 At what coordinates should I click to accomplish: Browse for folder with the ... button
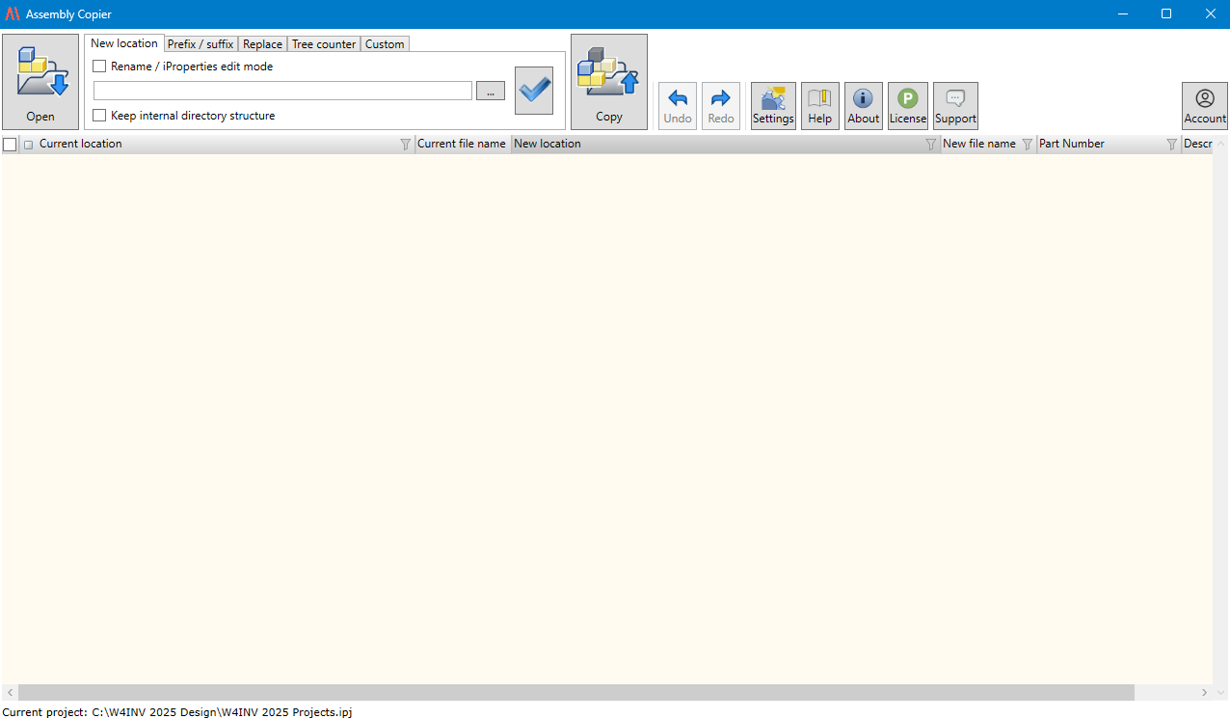490,91
